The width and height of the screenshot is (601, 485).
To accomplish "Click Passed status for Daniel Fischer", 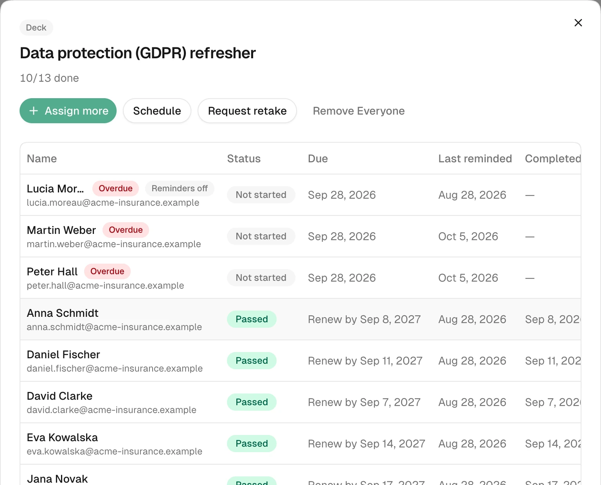I will point(252,361).
